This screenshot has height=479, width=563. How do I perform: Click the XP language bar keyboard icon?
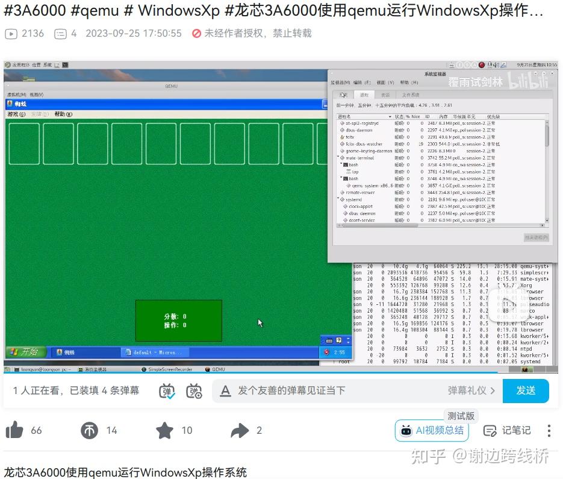click(x=329, y=340)
